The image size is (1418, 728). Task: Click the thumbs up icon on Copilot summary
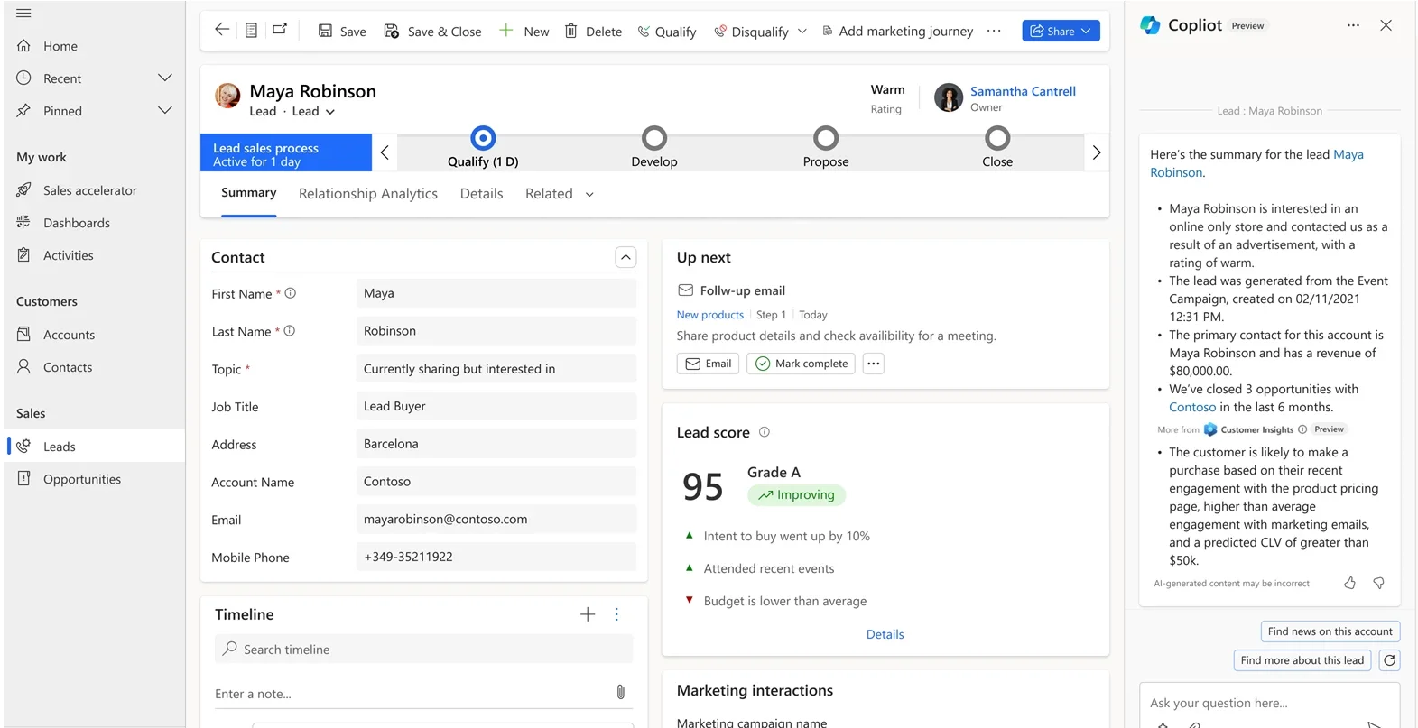pyautogui.click(x=1349, y=584)
